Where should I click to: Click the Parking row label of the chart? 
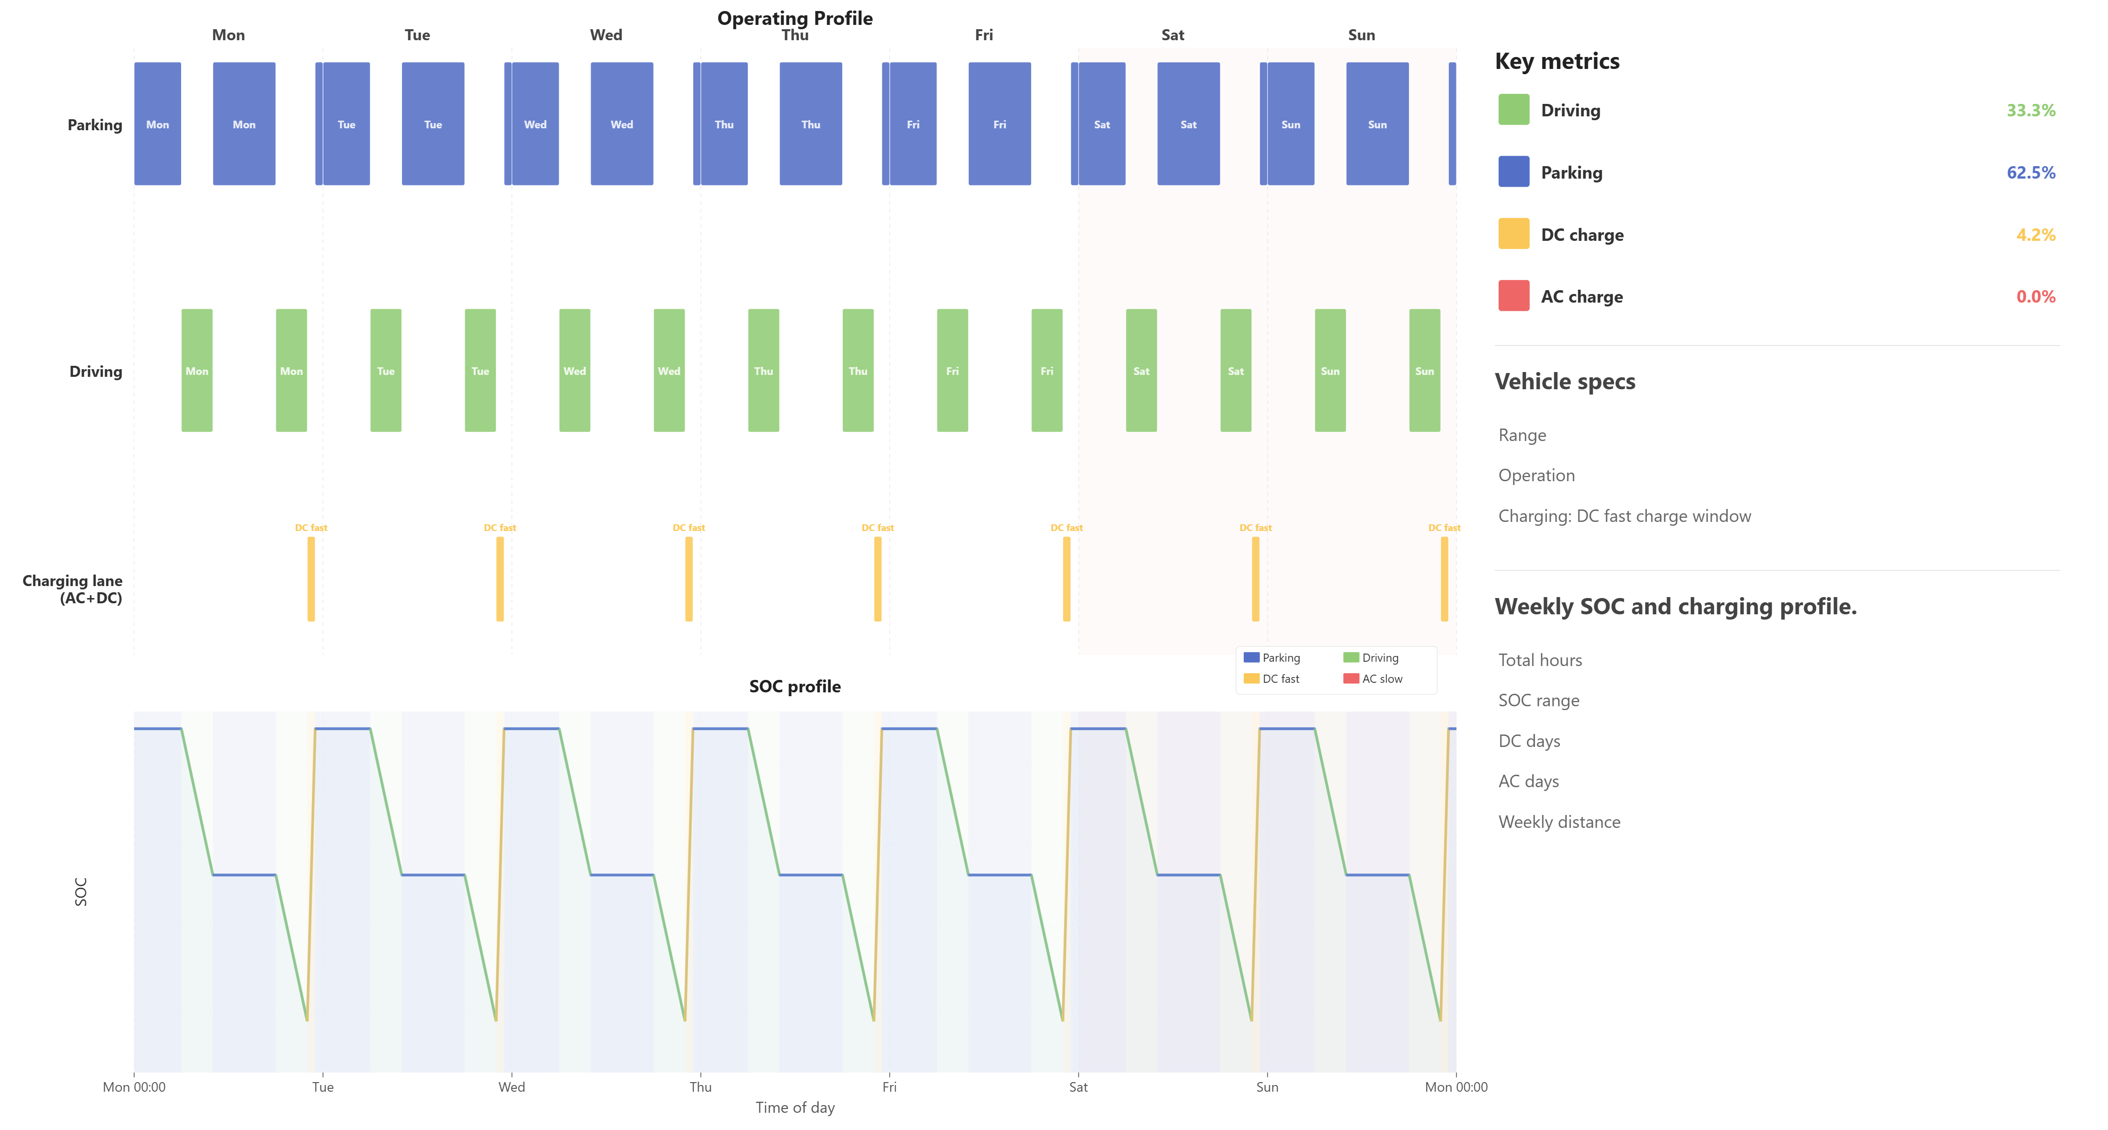(94, 124)
